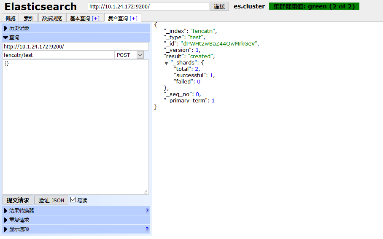Grab the request body resize handle
383x239 pixels.
coord(146,192)
